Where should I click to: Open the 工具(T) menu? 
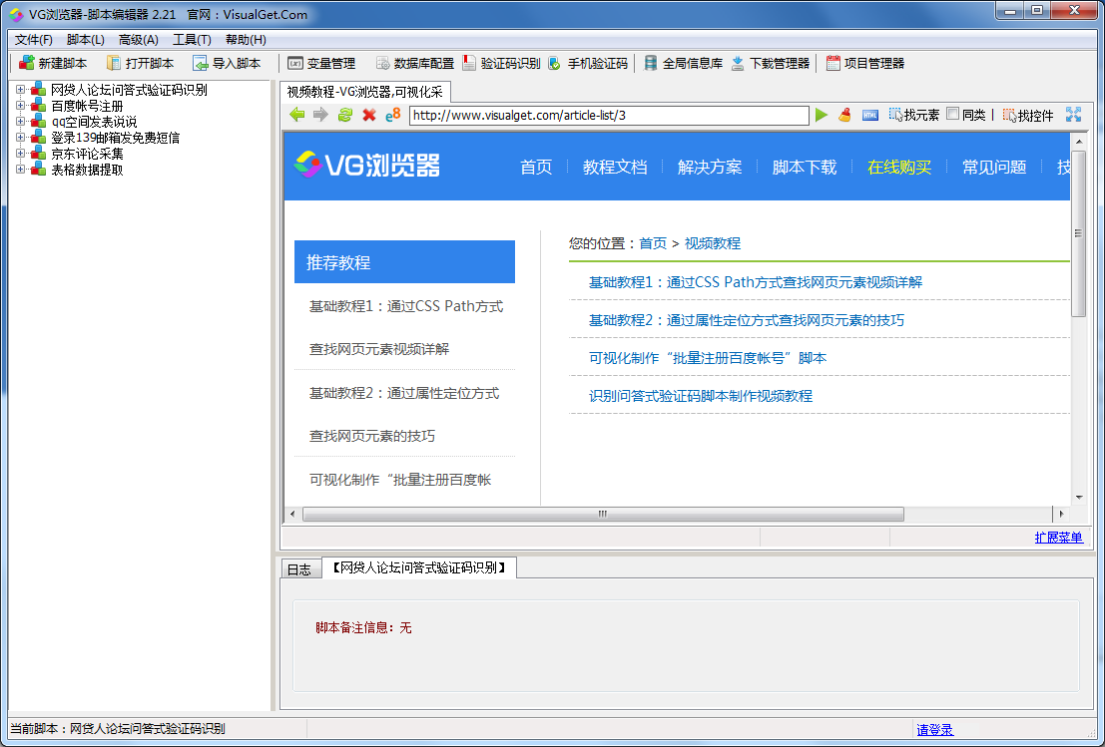pyautogui.click(x=190, y=38)
